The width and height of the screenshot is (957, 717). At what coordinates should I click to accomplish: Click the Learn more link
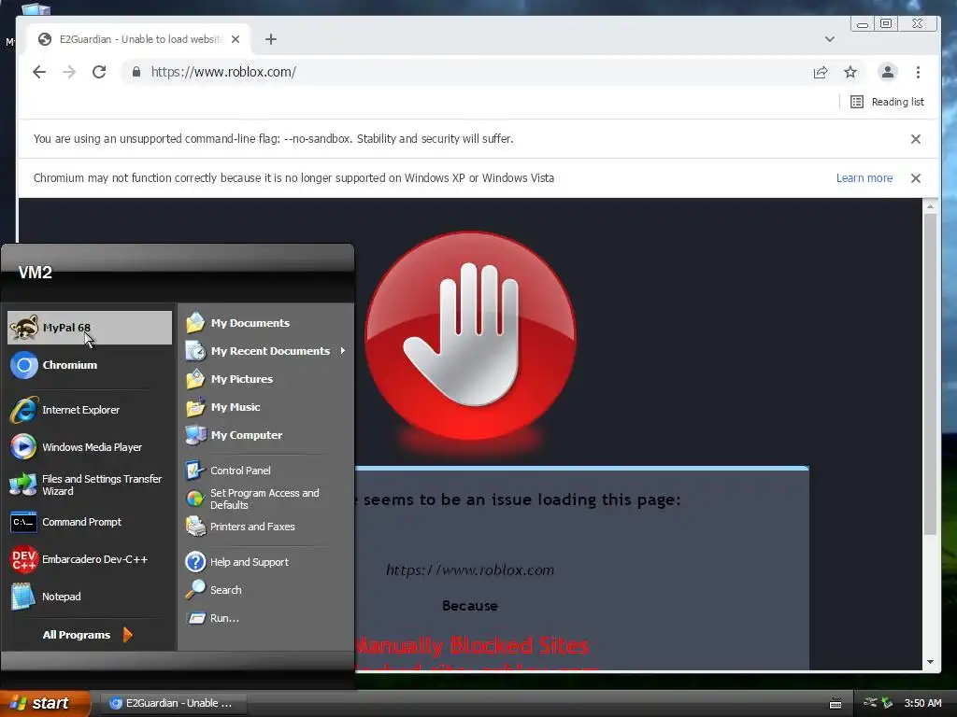click(x=864, y=178)
